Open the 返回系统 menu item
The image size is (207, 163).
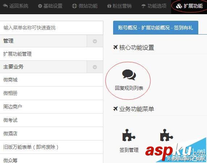[x=16, y=6]
